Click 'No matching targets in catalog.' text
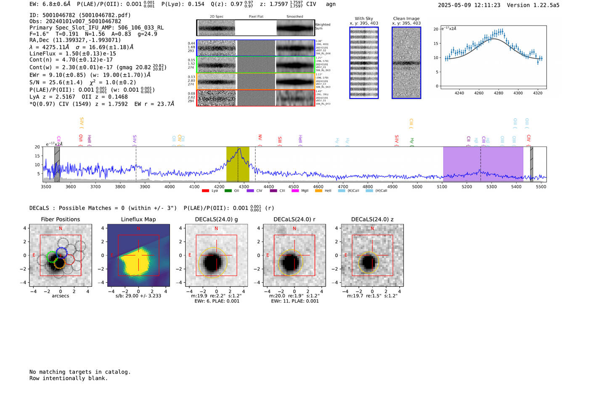This screenshot has height=401, width=589. point(80,372)
